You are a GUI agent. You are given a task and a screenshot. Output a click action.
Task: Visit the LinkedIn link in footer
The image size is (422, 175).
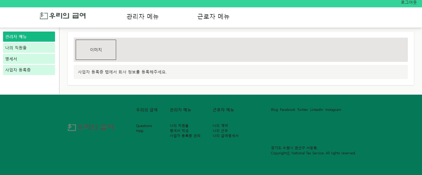pyautogui.click(x=316, y=110)
